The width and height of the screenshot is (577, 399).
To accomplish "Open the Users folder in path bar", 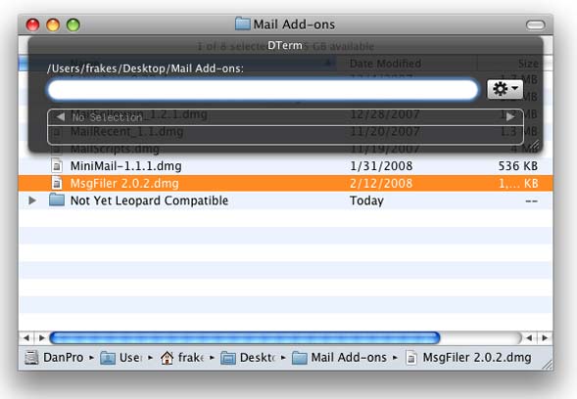I will [121, 358].
